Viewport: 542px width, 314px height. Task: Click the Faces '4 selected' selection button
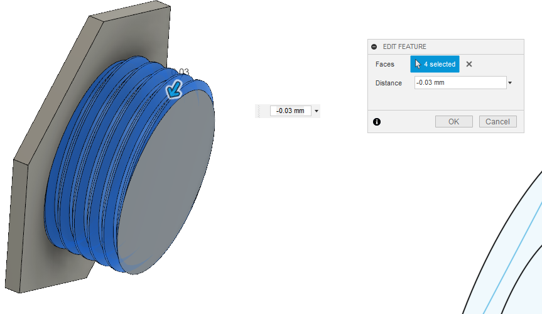(x=435, y=64)
